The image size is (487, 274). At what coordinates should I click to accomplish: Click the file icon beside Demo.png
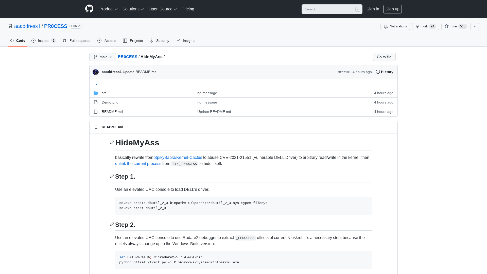pyautogui.click(x=96, y=102)
